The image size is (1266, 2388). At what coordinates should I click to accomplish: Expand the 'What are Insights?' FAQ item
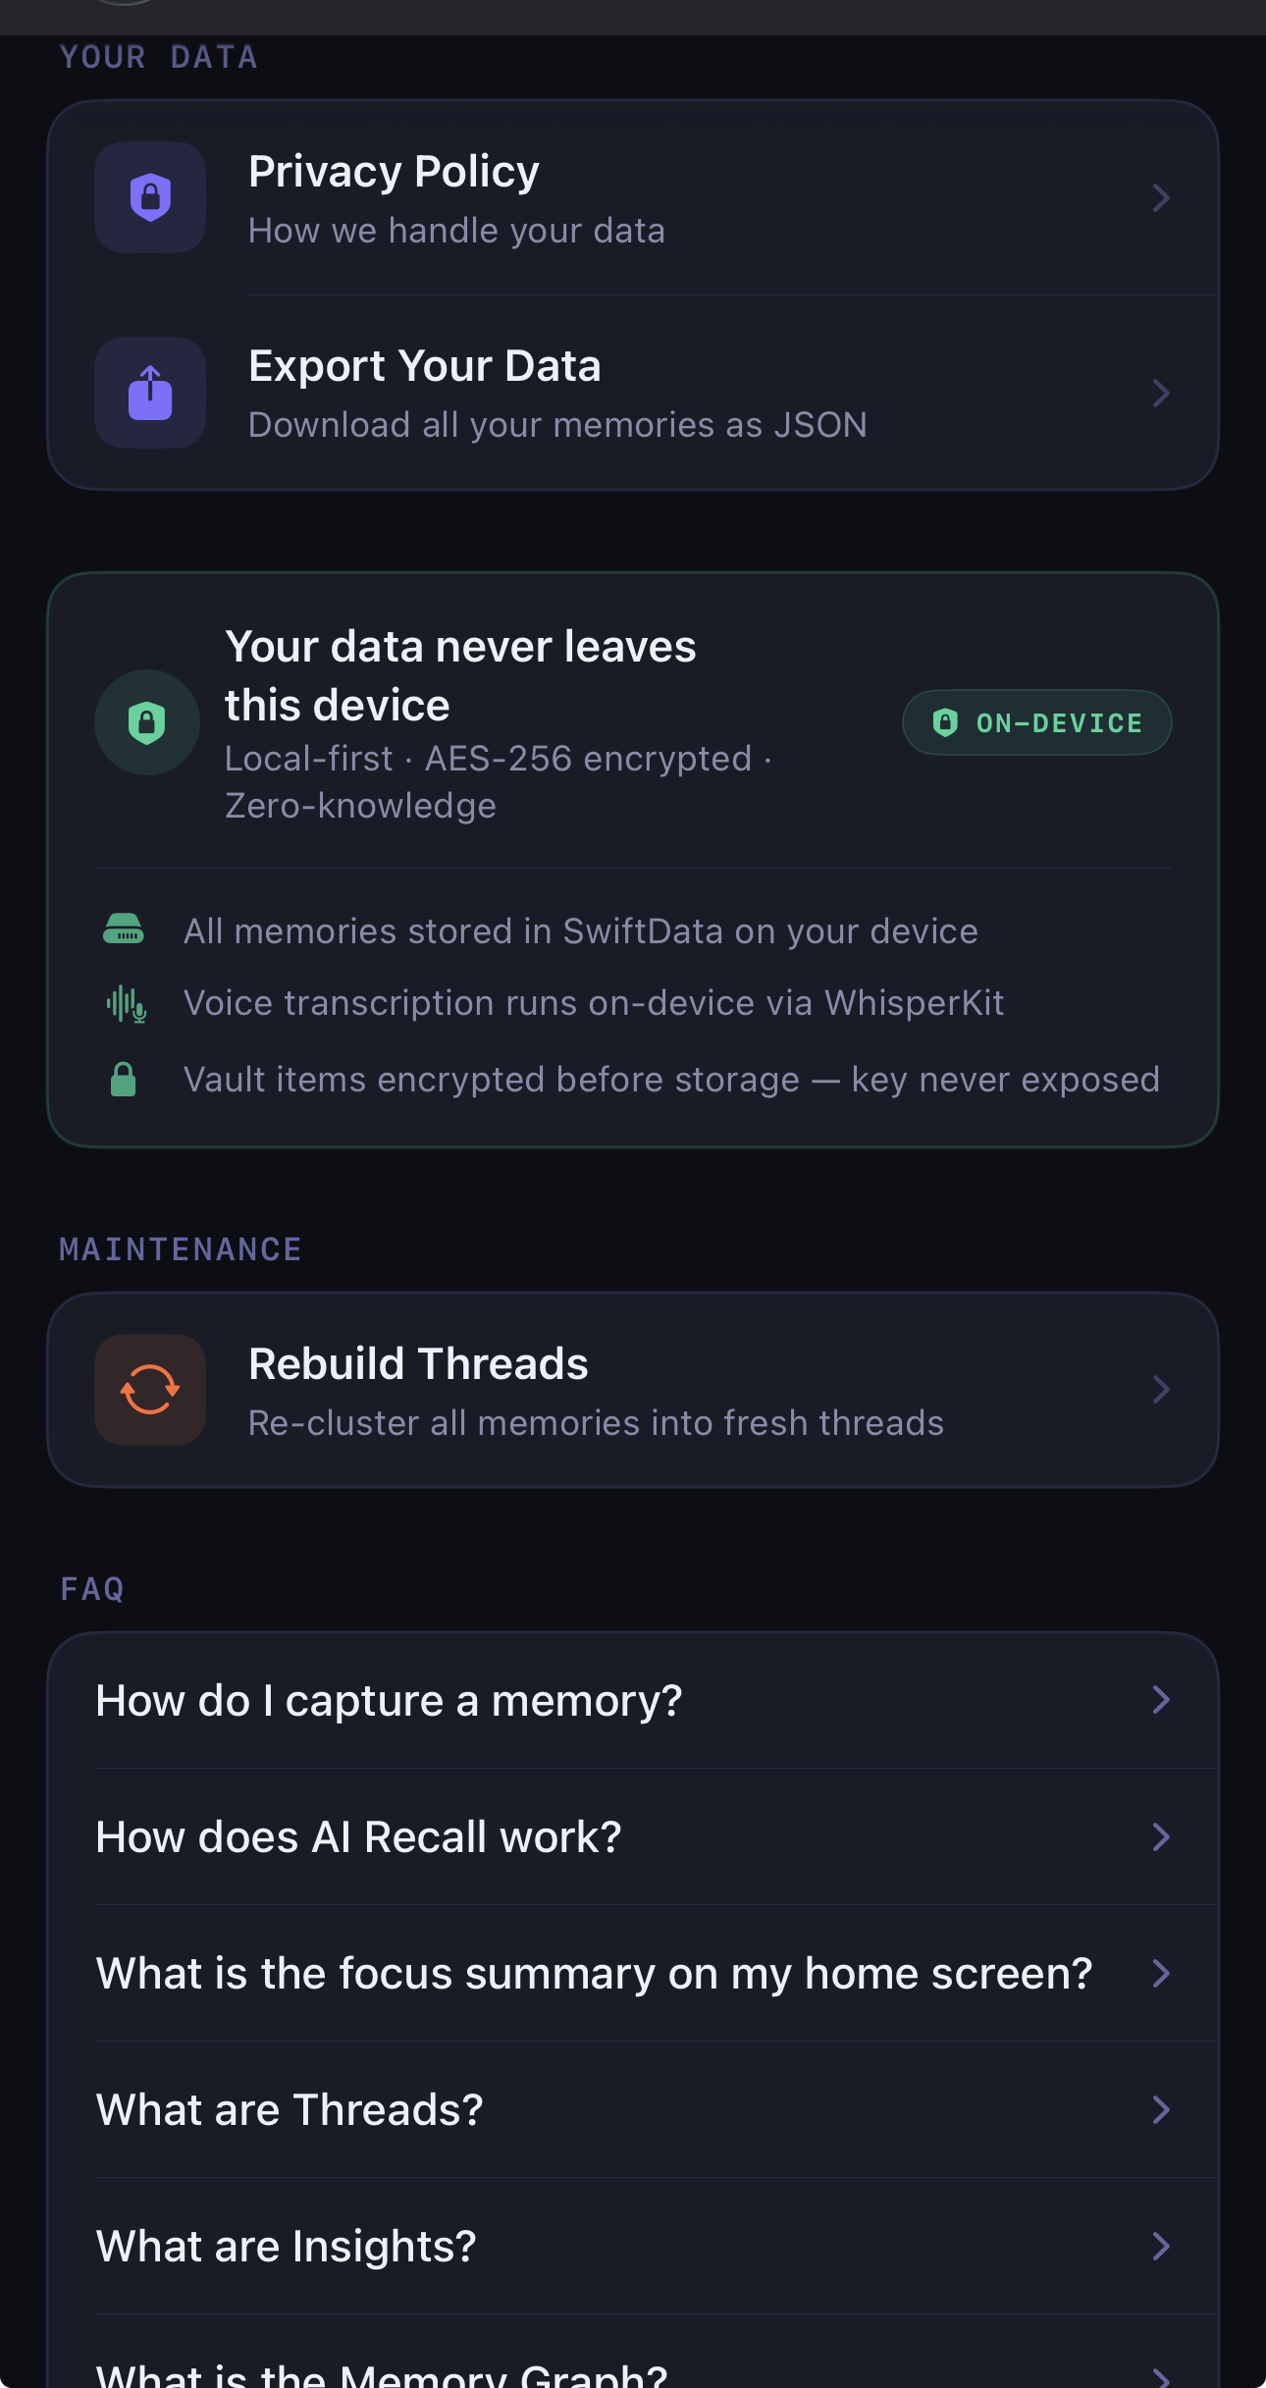(286, 2246)
